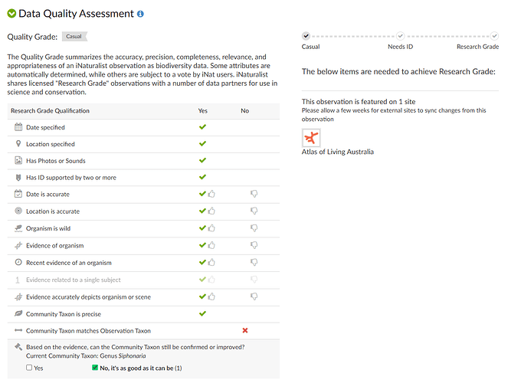Screen dimensions: 508x383
Task: Vote thumbs up for Organism is wild
Action: (211, 228)
